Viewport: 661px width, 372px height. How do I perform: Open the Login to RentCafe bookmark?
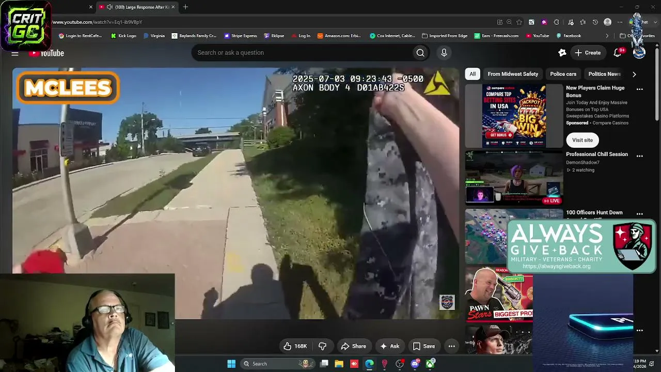tap(81, 36)
